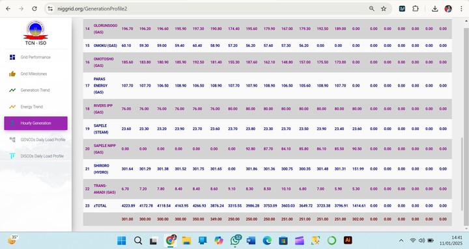
Task: Click the browser address bar URL
Action: tap(92, 8)
